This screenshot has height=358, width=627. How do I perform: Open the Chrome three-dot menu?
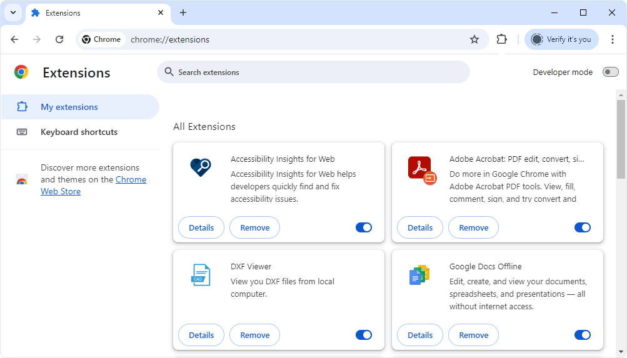click(x=612, y=39)
